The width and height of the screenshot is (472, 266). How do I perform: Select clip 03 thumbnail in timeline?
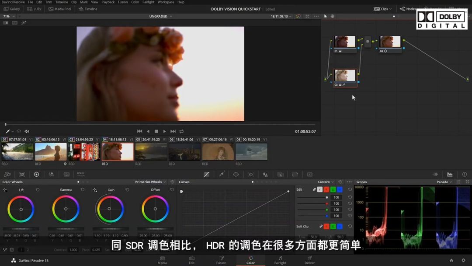84,151
